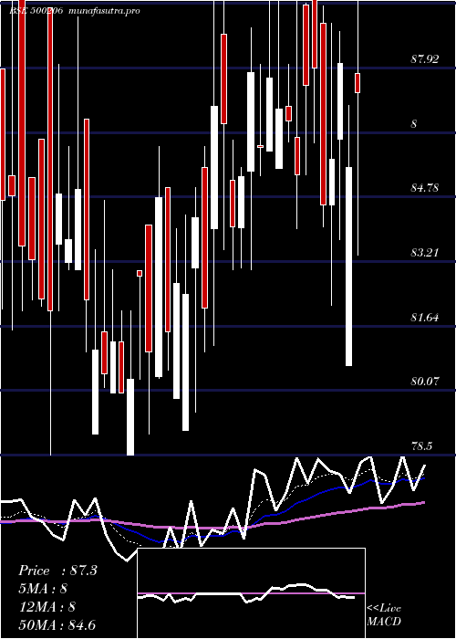
Task: Select the 87.92 price axis label
Action: 425,59
